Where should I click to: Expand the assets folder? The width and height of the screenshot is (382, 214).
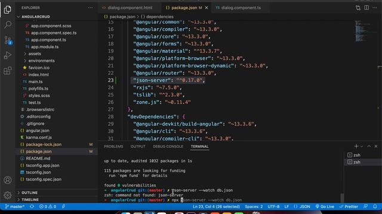pyautogui.click(x=35, y=53)
